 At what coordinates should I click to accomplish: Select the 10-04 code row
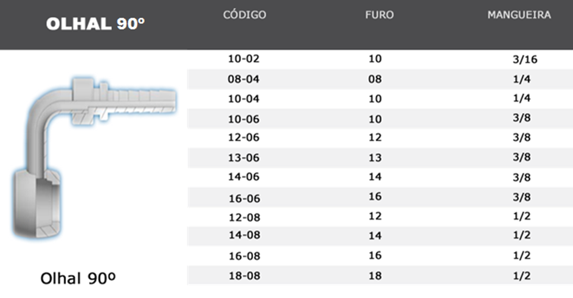coord(244,99)
